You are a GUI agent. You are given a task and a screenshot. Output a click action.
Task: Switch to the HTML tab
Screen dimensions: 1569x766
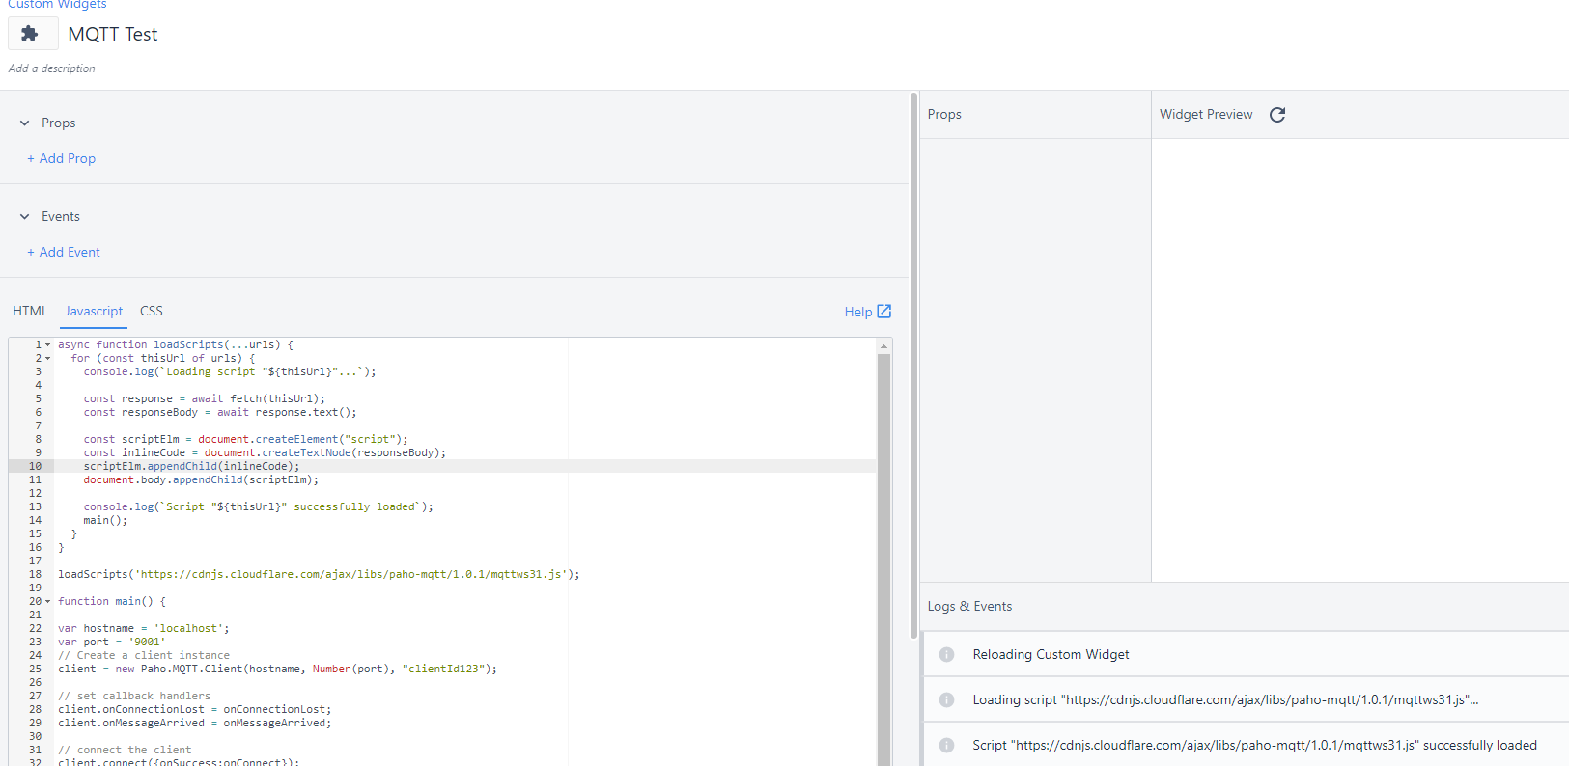coord(30,312)
